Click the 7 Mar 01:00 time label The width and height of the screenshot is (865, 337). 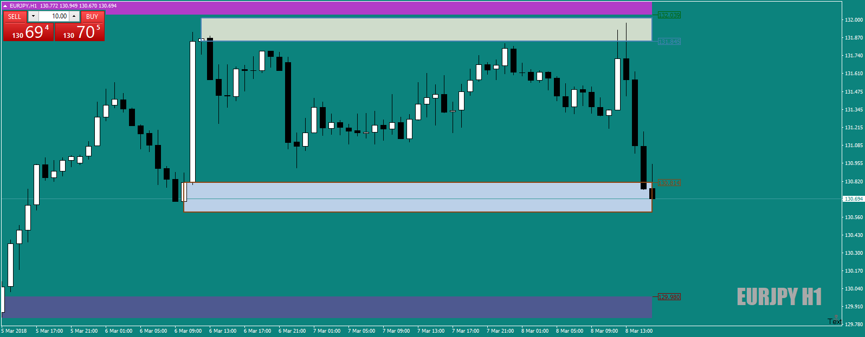(x=327, y=331)
